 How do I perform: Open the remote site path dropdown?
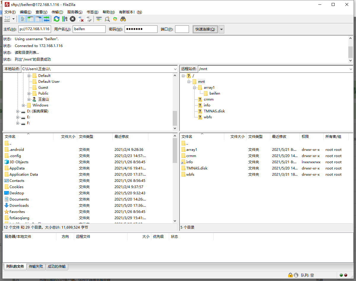[x=351, y=69]
